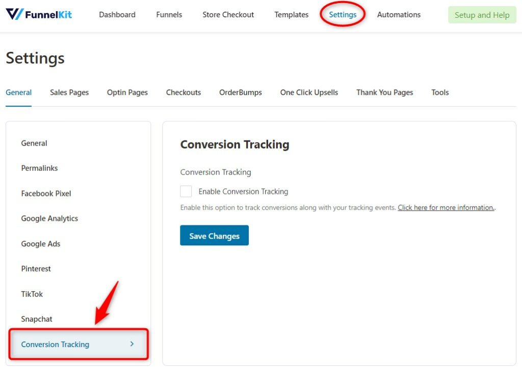Open General in the settings sidebar
Viewport: 522px width, 371px height.
[34, 144]
